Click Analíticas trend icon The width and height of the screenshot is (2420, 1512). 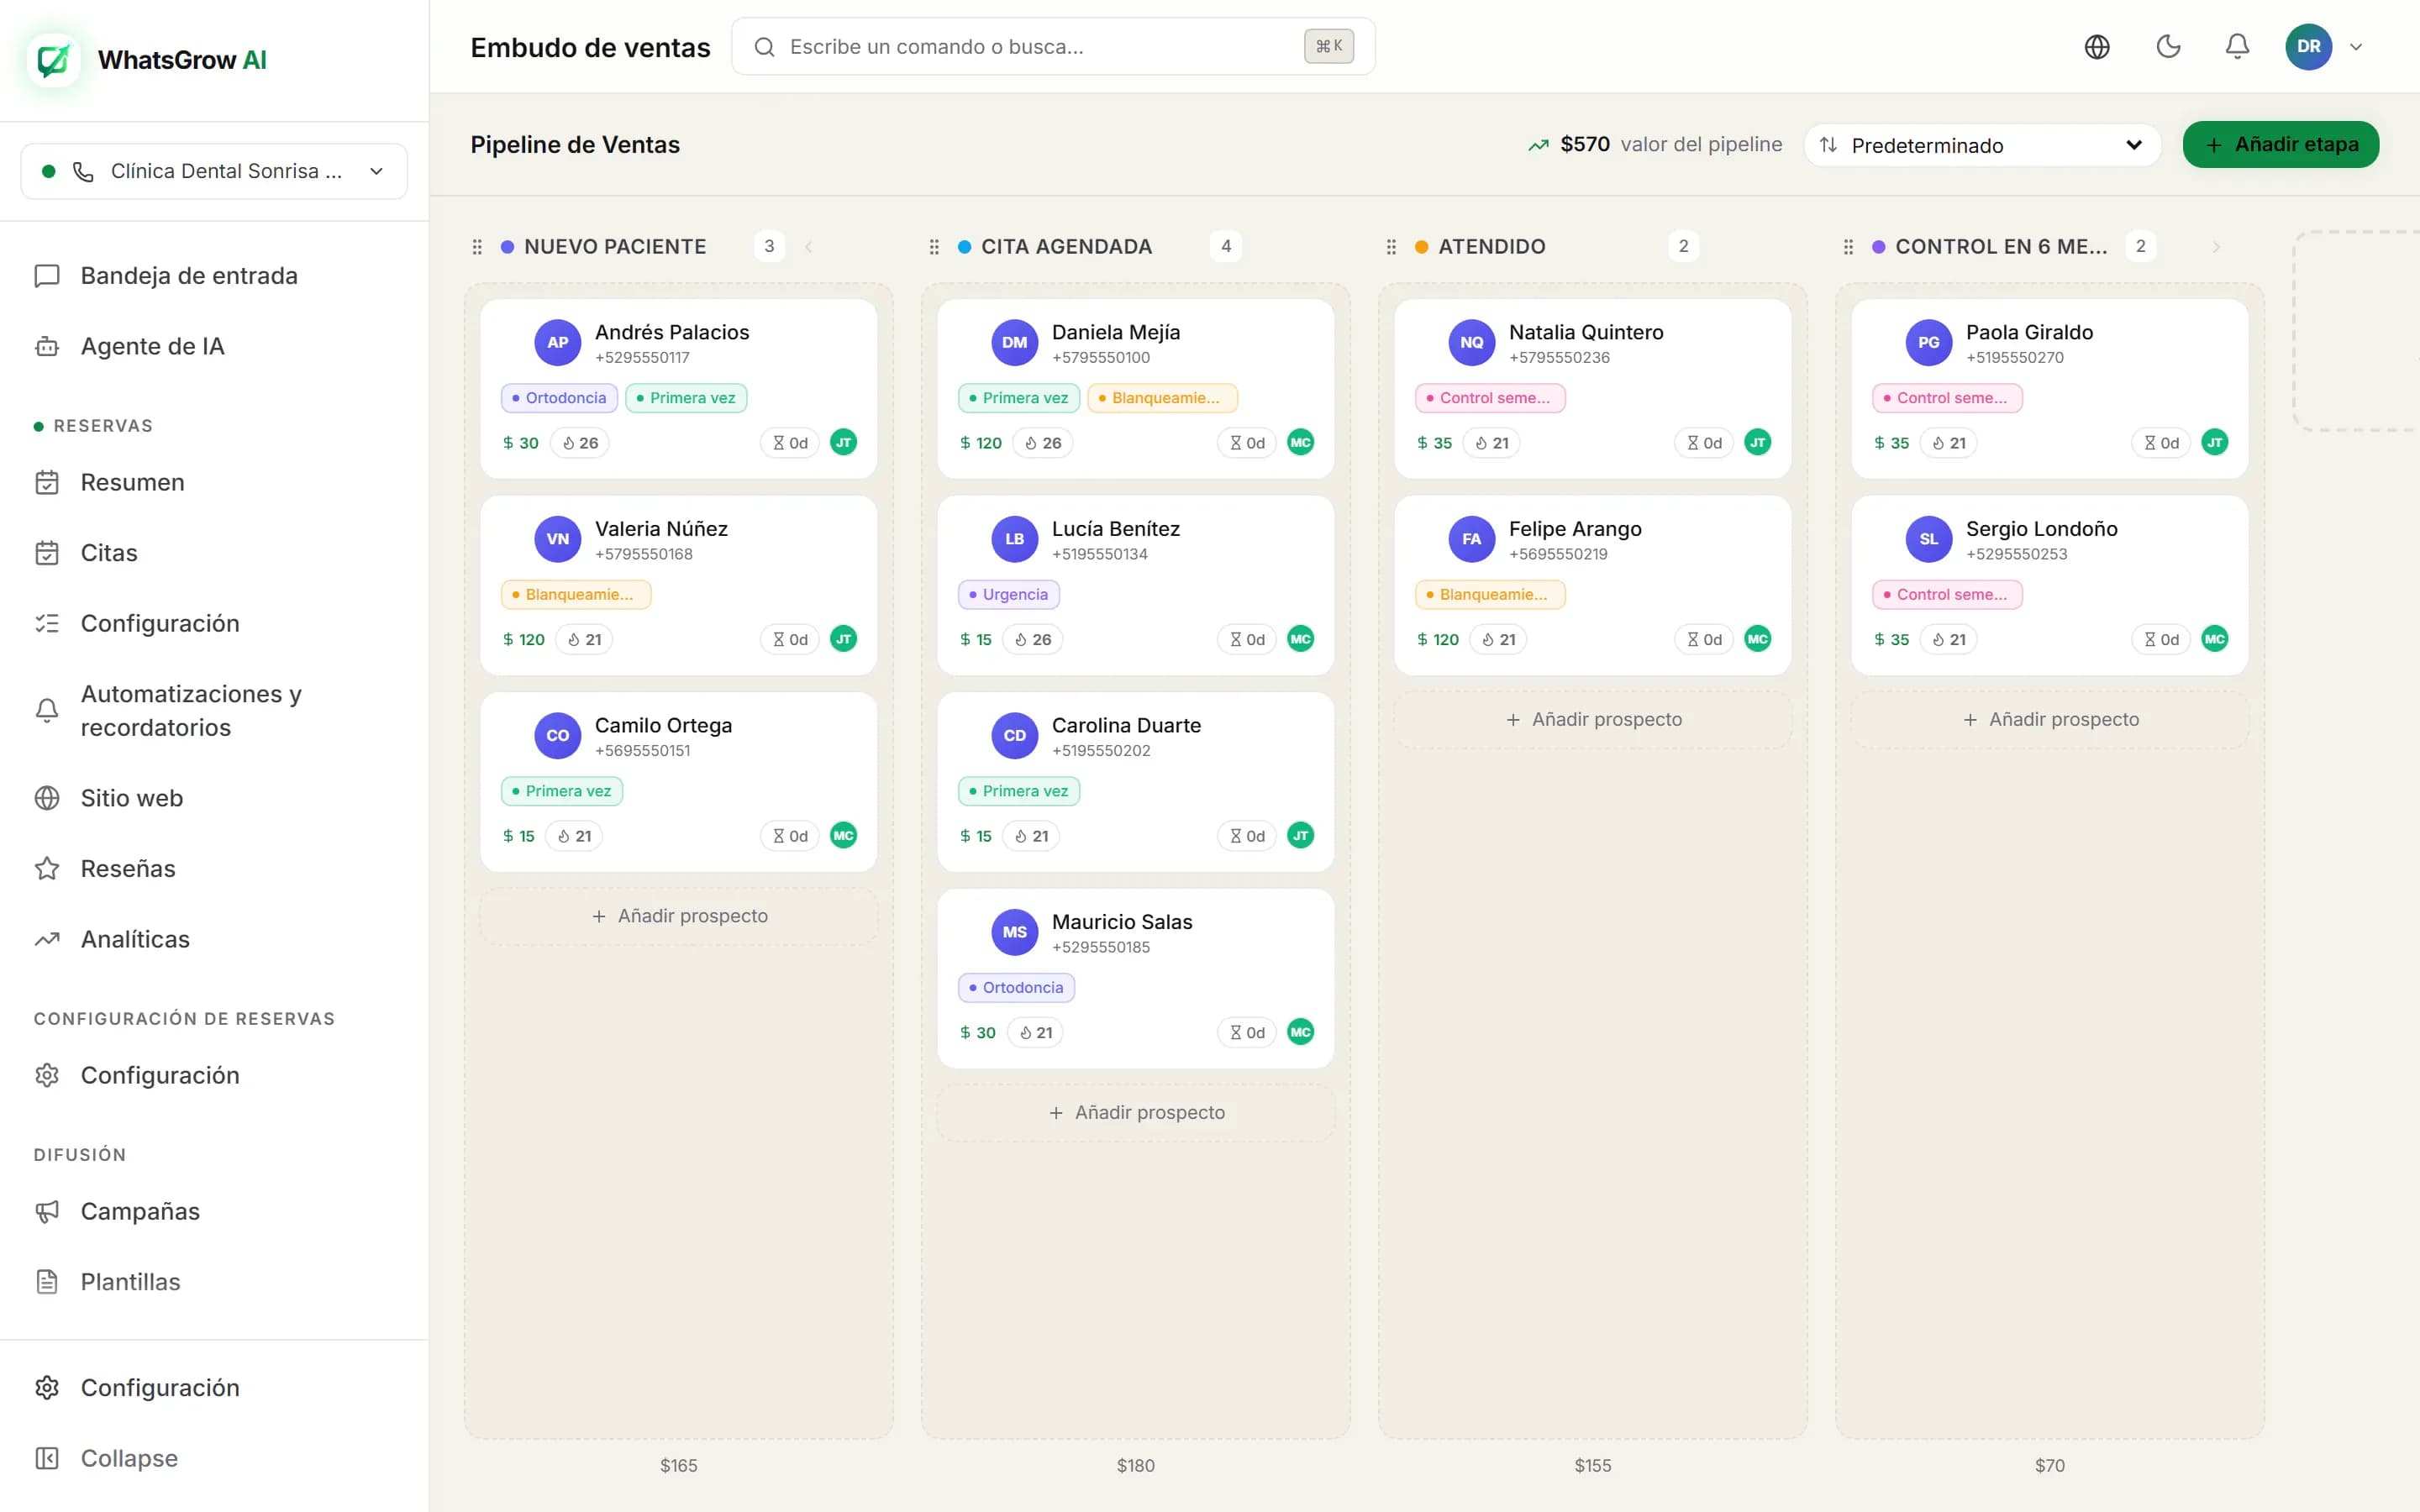coord(47,939)
